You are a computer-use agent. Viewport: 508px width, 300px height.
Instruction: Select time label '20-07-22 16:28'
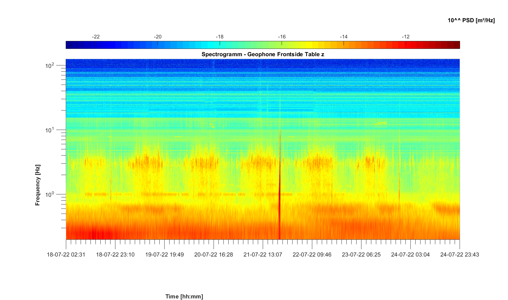coord(214,255)
